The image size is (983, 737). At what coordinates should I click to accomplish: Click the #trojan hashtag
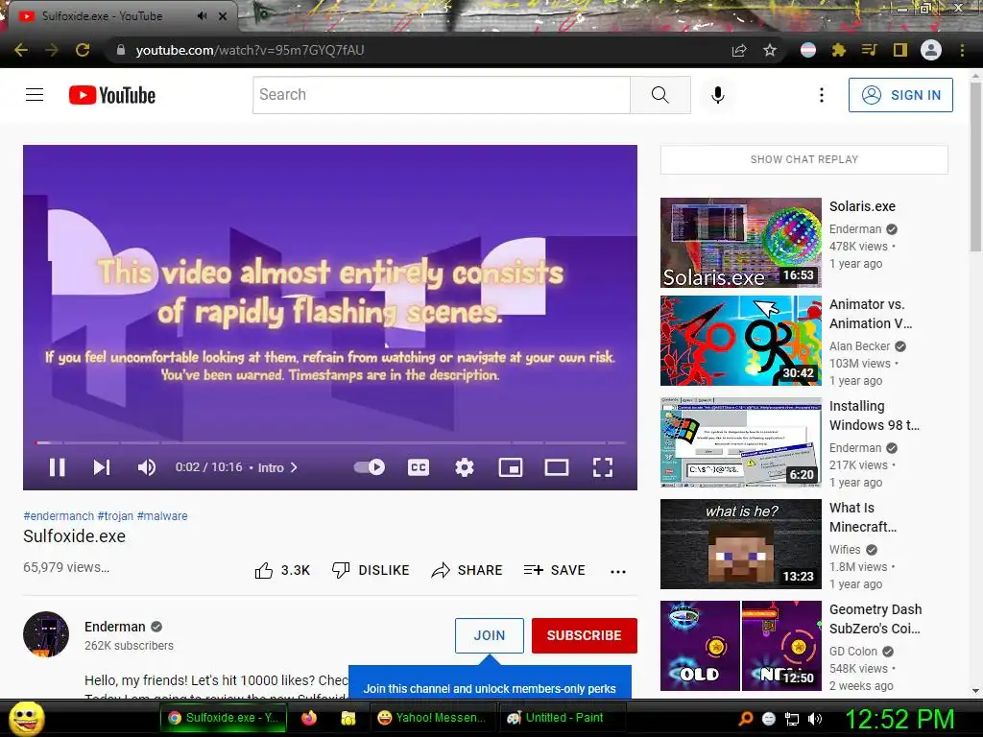115,515
